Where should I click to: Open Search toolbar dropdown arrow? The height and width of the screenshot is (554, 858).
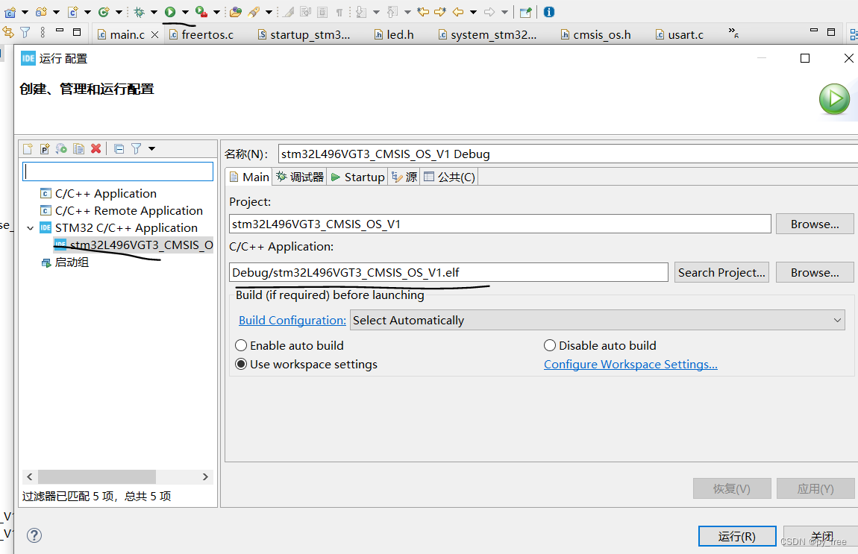coord(269,12)
